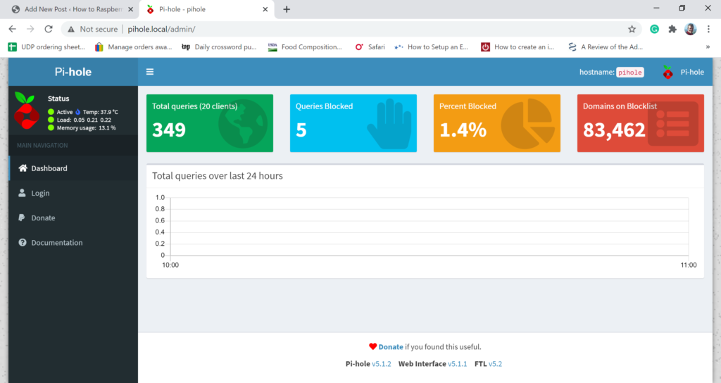Switch to the Pi-hole - pihole tab
721x383 pixels.
tap(208, 9)
